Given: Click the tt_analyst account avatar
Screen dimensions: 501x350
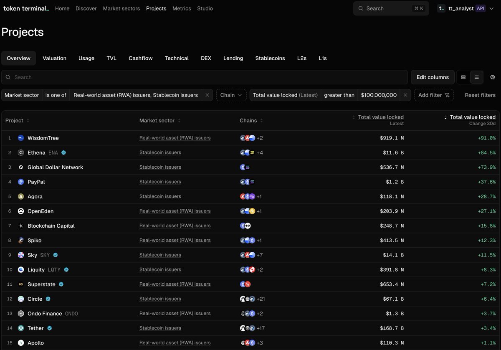Looking at the screenshot, I should point(441,8).
